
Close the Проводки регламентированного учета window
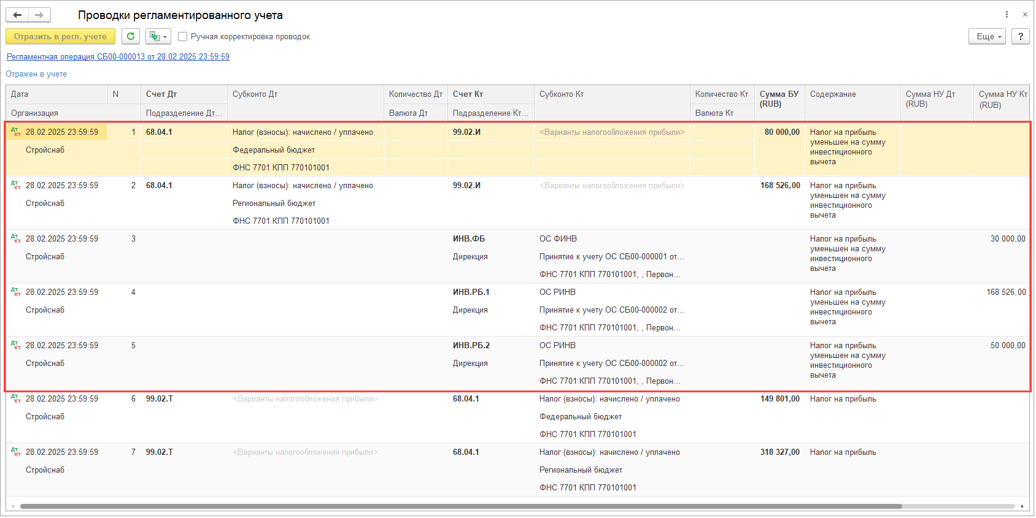(x=1025, y=15)
